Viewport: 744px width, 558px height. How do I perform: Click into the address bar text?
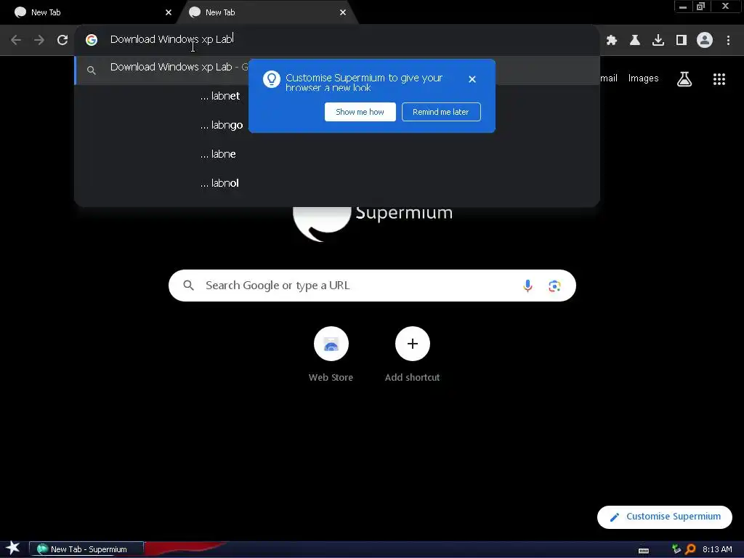click(171, 39)
